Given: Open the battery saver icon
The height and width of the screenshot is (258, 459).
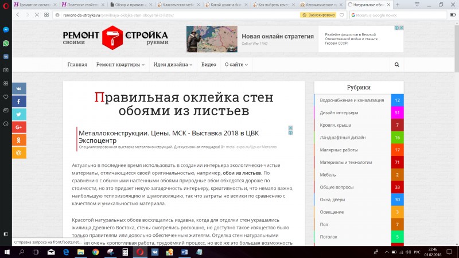Looking at the screenshot, I should [453, 15].
